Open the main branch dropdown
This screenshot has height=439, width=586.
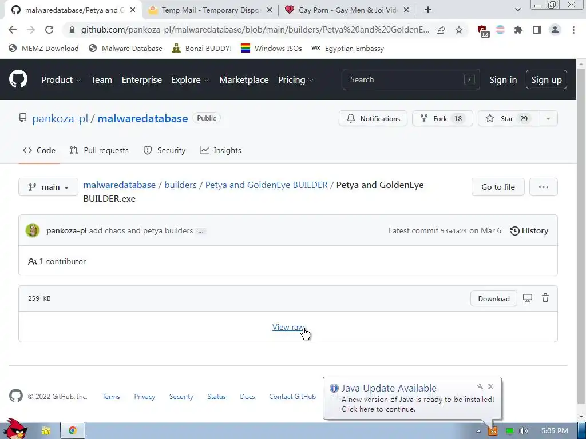click(48, 187)
